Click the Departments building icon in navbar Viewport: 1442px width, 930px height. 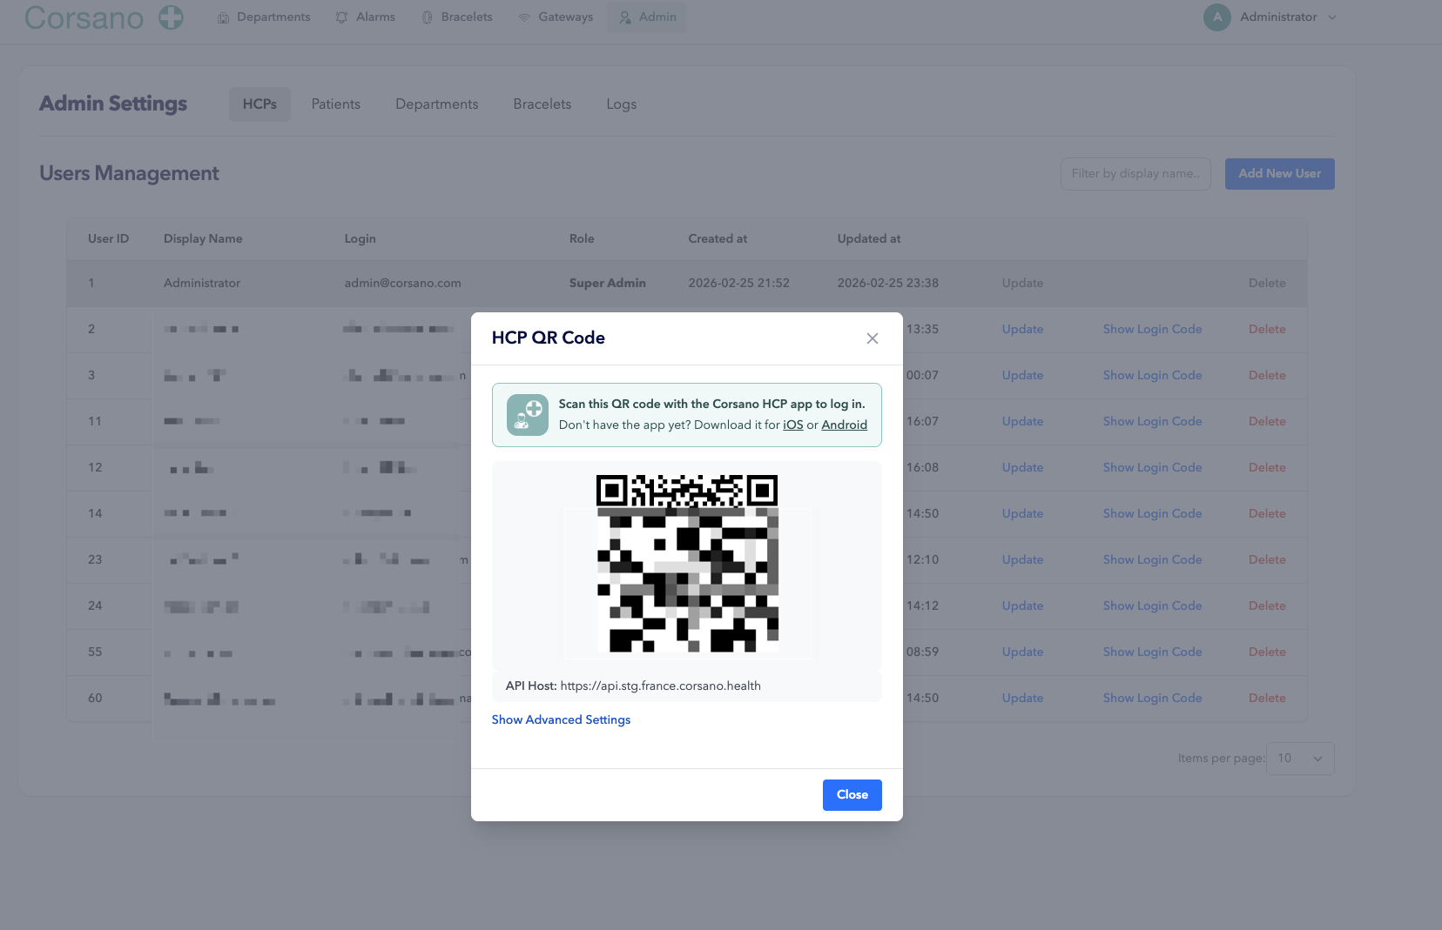pos(224,17)
